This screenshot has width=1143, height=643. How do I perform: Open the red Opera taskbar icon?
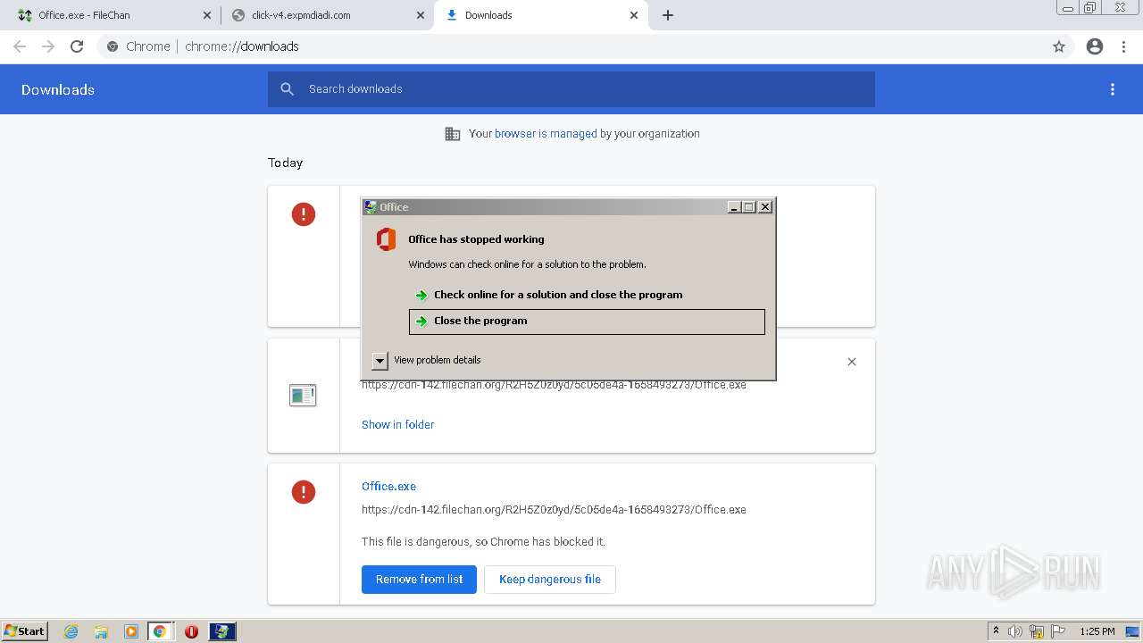tap(191, 631)
